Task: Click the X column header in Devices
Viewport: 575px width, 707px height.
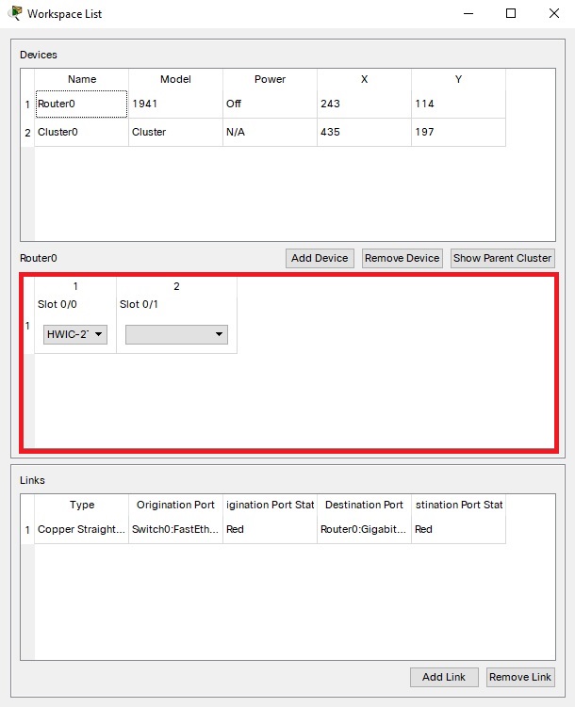Action: click(364, 79)
